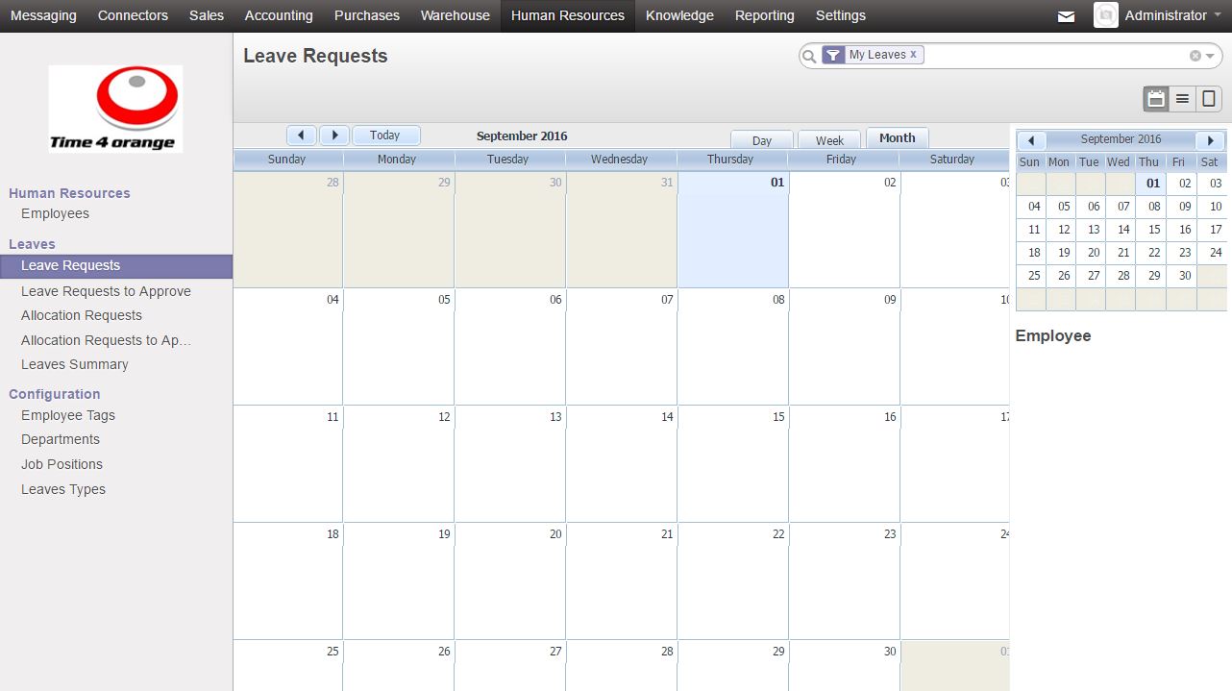The height and width of the screenshot is (691, 1232).
Task: Open the messages envelope icon
Action: (1066, 16)
